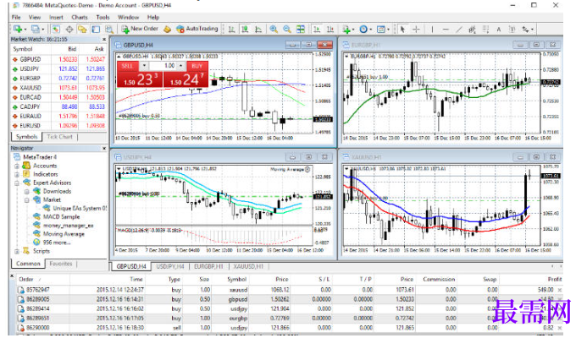Select XAUUSD row in Market Watch
The image size is (587, 338).
point(58,88)
